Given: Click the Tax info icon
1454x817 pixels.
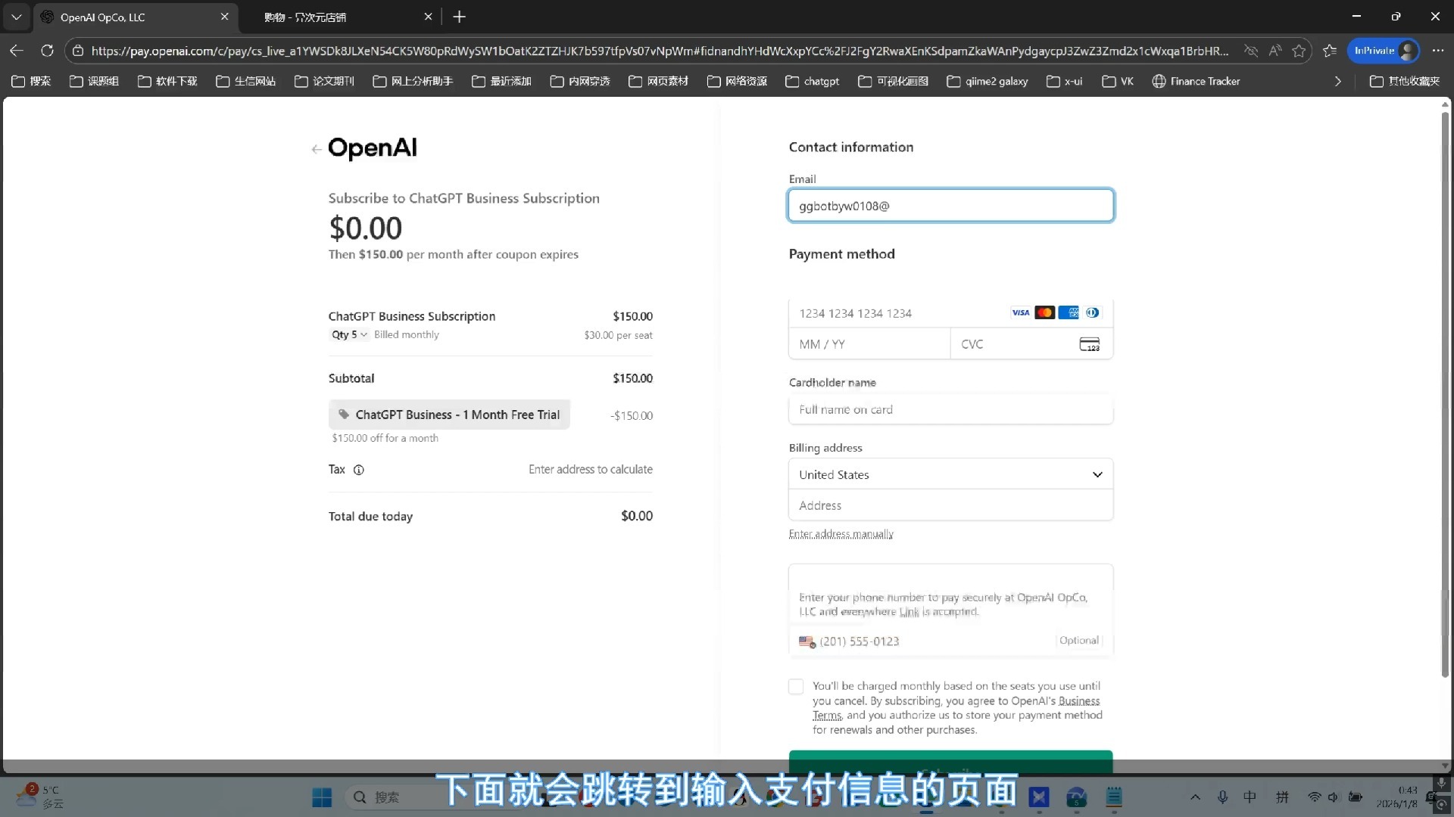Looking at the screenshot, I should (359, 470).
